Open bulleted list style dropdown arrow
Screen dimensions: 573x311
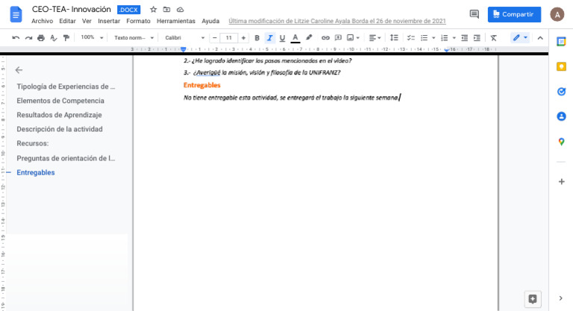click(x=433, y=37)
